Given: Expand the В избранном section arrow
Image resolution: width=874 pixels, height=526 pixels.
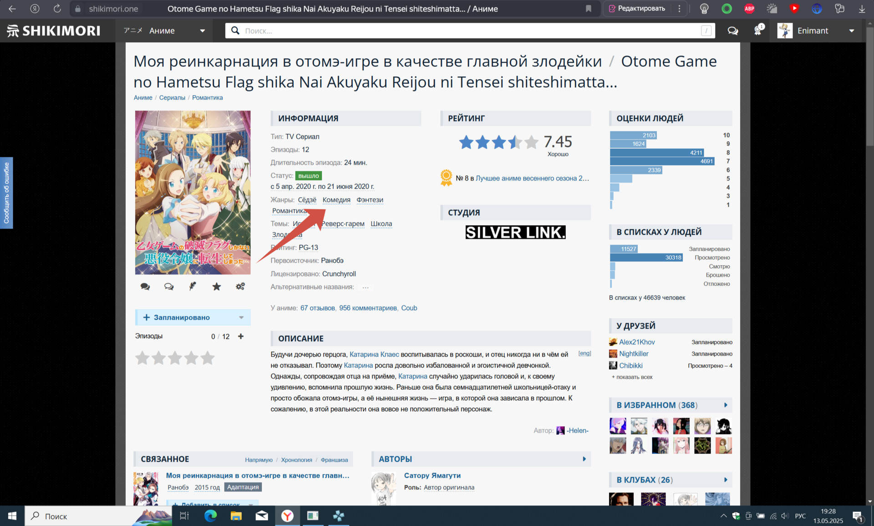Looking at the screenshot, I should [x=726, y=405].
